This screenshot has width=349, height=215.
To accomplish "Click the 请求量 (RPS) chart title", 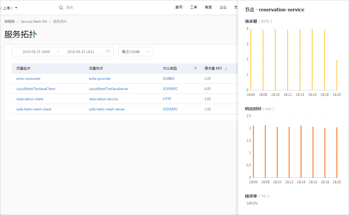I will tap(258, 22).
